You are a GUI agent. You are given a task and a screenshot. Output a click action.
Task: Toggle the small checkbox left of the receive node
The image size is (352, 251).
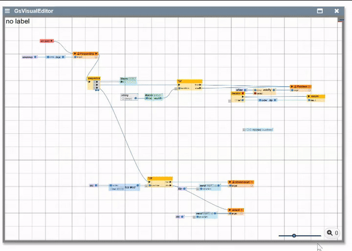pyautogui.click(x=229, y=101)
